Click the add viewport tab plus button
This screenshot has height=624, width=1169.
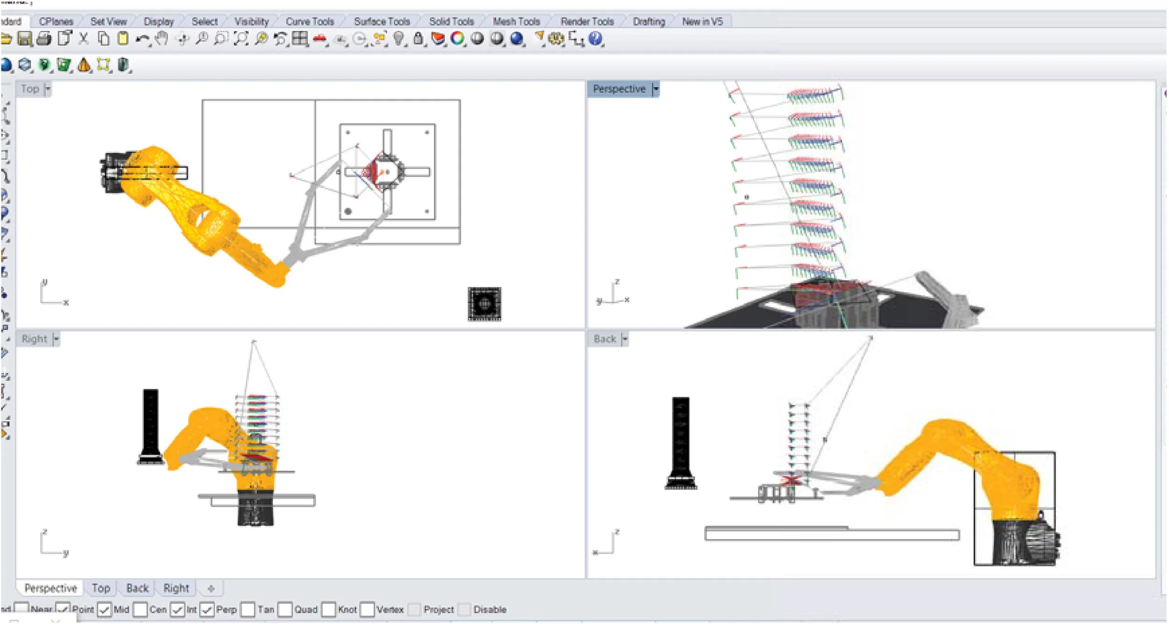pyautogui.click(x=211, y=588)
